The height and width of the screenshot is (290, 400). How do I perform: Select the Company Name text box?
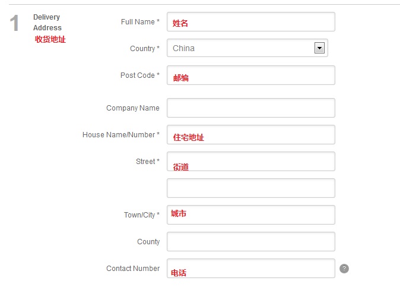[251, 108]
